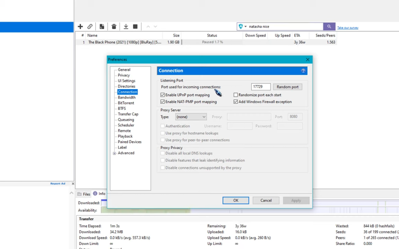399x249 pixels.
Task: Select Directories in Preferences tree
Action: pyautogui.click(x=127, y=86)
